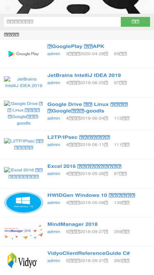Click admin author link under MindManager 2018
The width and height of the screenshot is (154, 275).
[x=54, y=232]
